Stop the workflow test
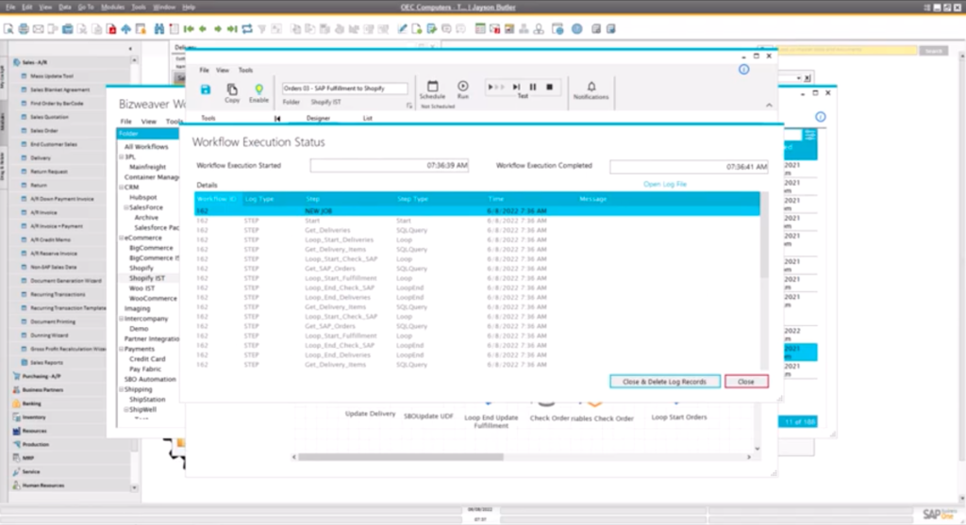Screen dimensions: 966x525 [550, 88]
